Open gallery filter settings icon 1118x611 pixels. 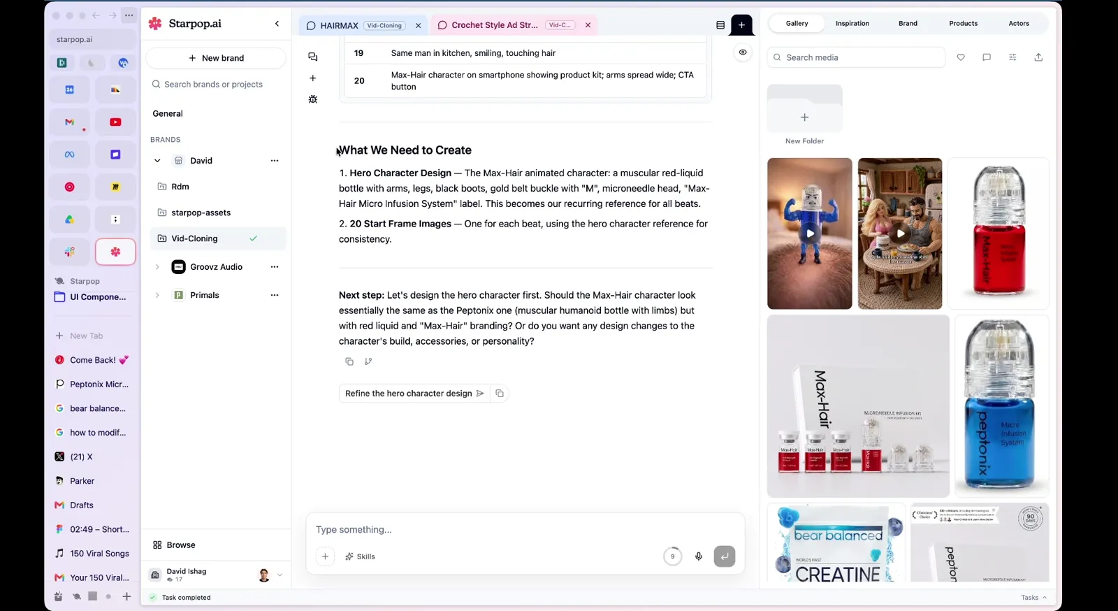pos(1012,57)
